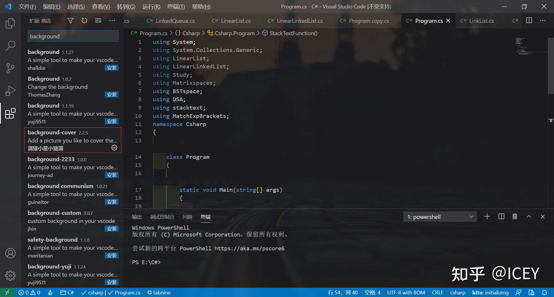Change the UTF-8 with BOM encoding
This screenshot has width=554, height=297.
click(x=406, y=292)
